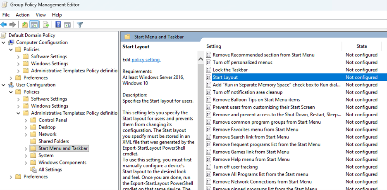The height and width of the screenshot is (190, 387).
Task: Expand the Windows Components folder
Action: [26, 163]
